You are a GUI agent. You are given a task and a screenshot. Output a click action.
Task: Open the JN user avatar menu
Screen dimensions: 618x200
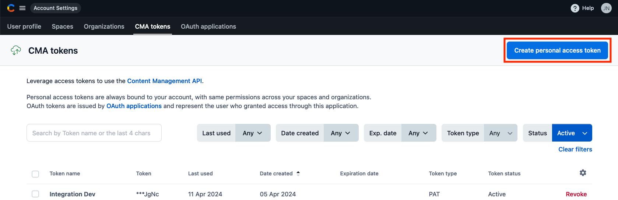tap(606, 8)
